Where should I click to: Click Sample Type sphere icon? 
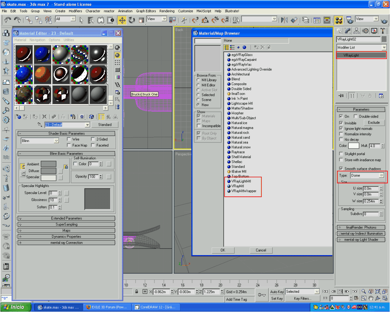(117, 48)
